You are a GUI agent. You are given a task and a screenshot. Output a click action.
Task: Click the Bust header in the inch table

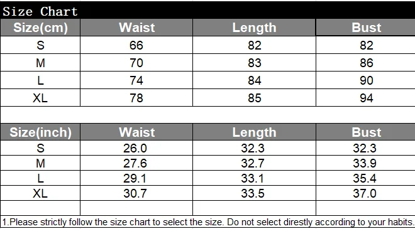[x=365, y=132]
